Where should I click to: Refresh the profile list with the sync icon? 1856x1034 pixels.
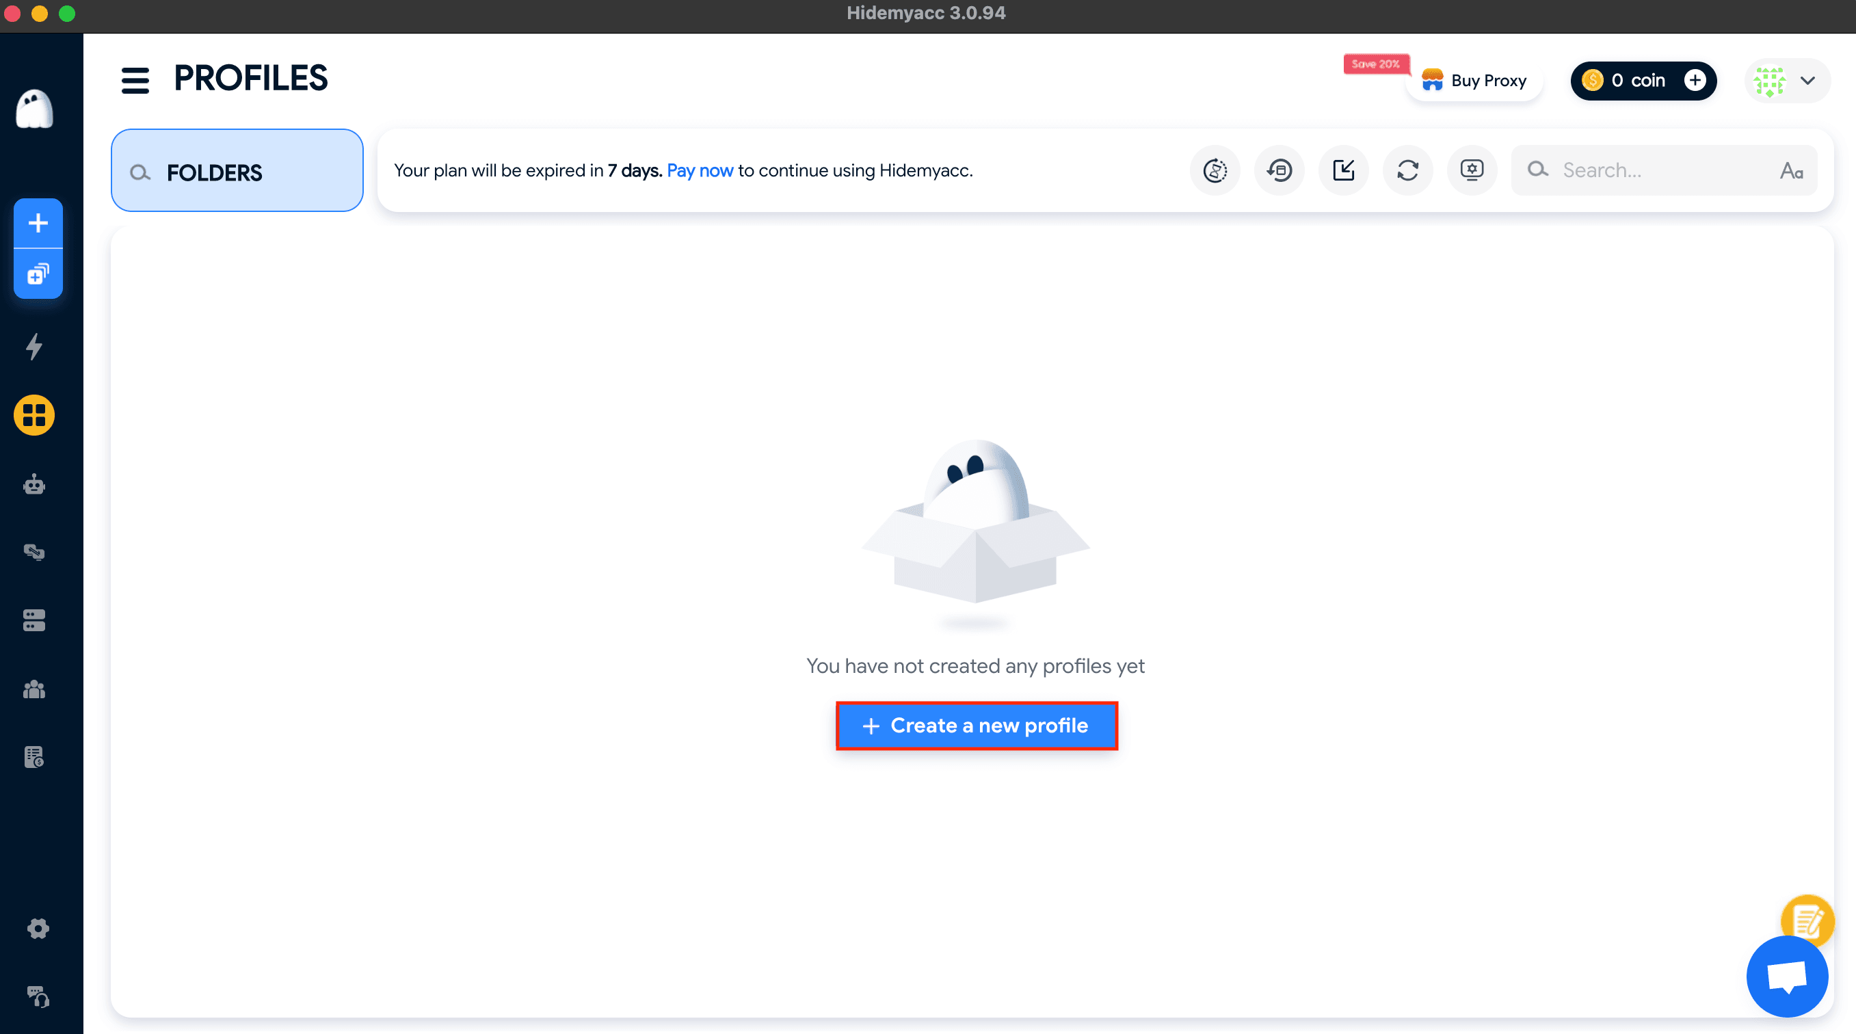click(x=1407, y=170)
